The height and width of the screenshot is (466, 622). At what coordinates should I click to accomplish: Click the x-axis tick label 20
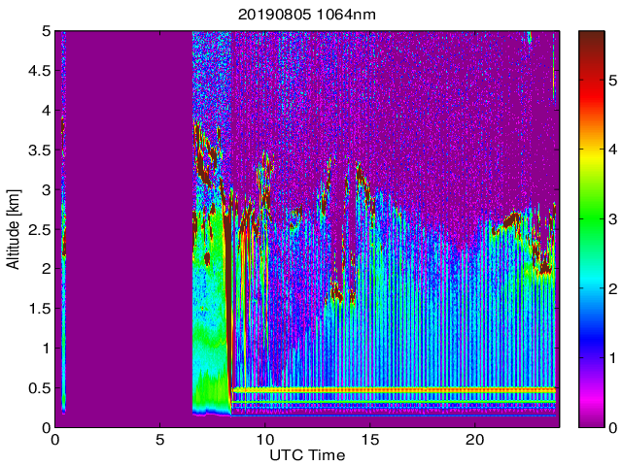coord(474,439)
